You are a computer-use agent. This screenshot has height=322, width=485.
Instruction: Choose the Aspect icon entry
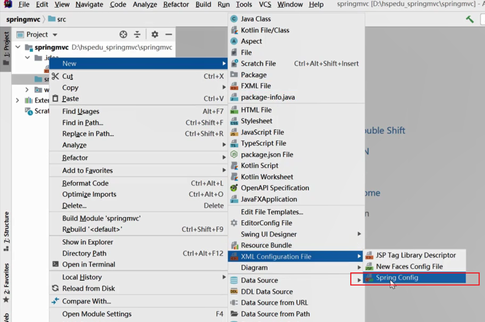click(x=234, y=41)
